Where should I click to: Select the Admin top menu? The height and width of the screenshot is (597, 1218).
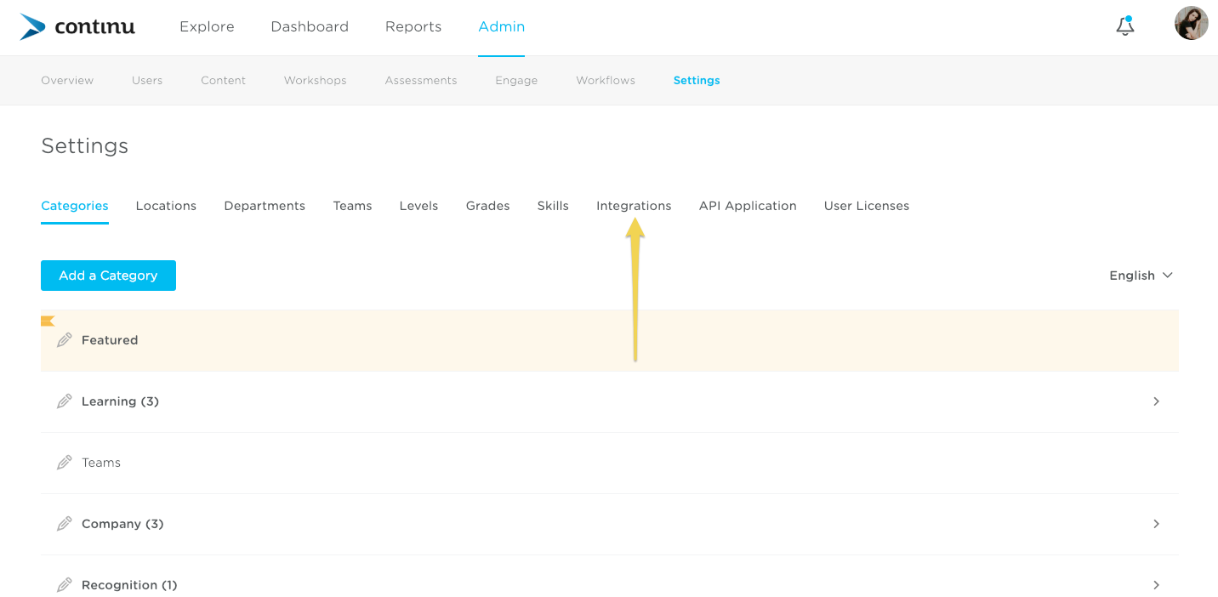point(502,26)
